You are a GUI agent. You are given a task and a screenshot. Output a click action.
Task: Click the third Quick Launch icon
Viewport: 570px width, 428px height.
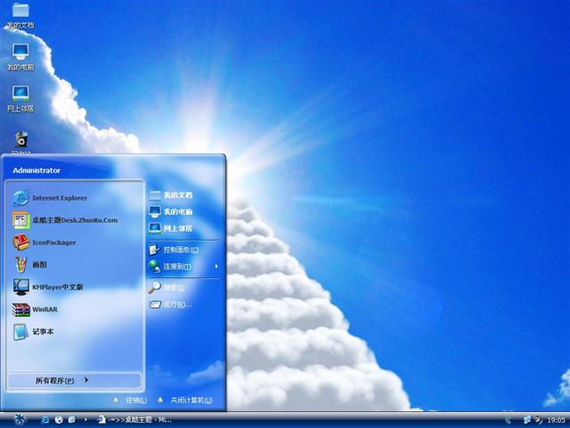[x=71, y=420]
